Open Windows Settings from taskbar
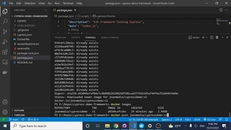This screenshot has width=231, height=130. [x=150, y=126]
